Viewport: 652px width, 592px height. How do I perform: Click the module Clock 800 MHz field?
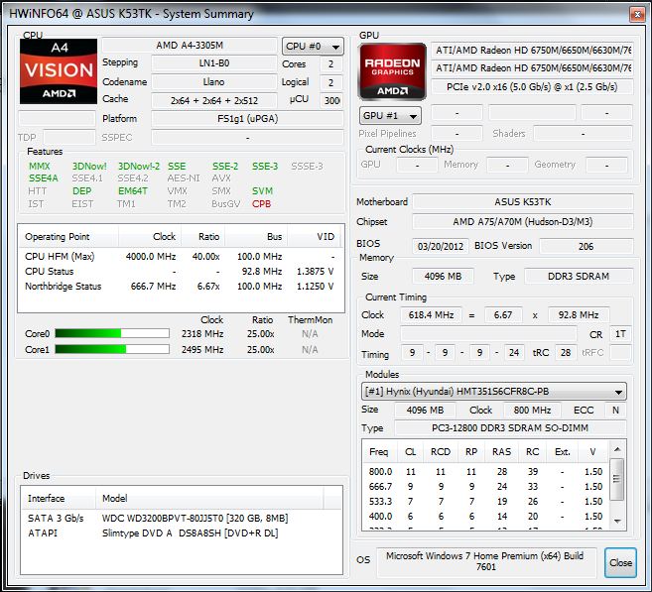pos(532,411)
